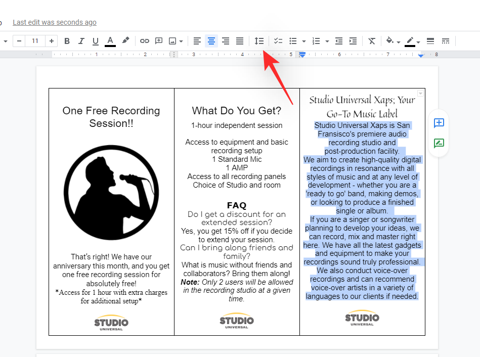Open 'Last edit was seconds ago' history link

tap(55, 22)
